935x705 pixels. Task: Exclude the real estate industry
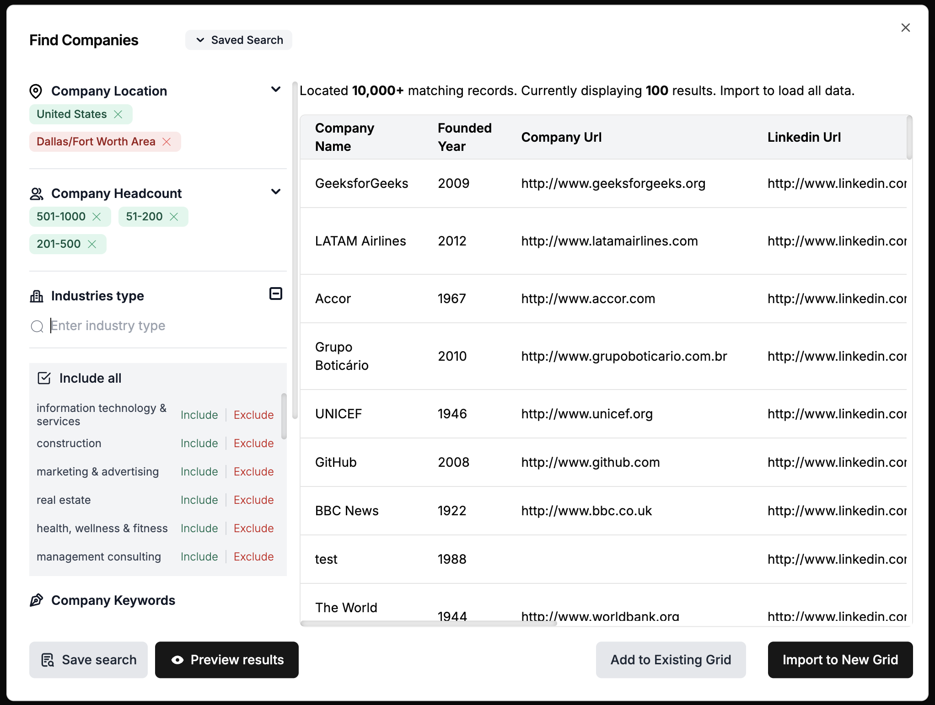254,500
